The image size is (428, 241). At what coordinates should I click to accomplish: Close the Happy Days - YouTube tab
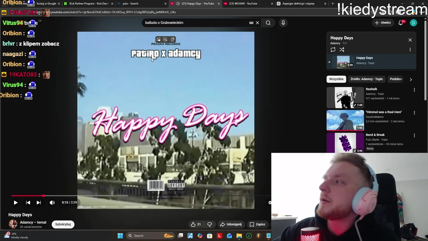coord(219,4)
